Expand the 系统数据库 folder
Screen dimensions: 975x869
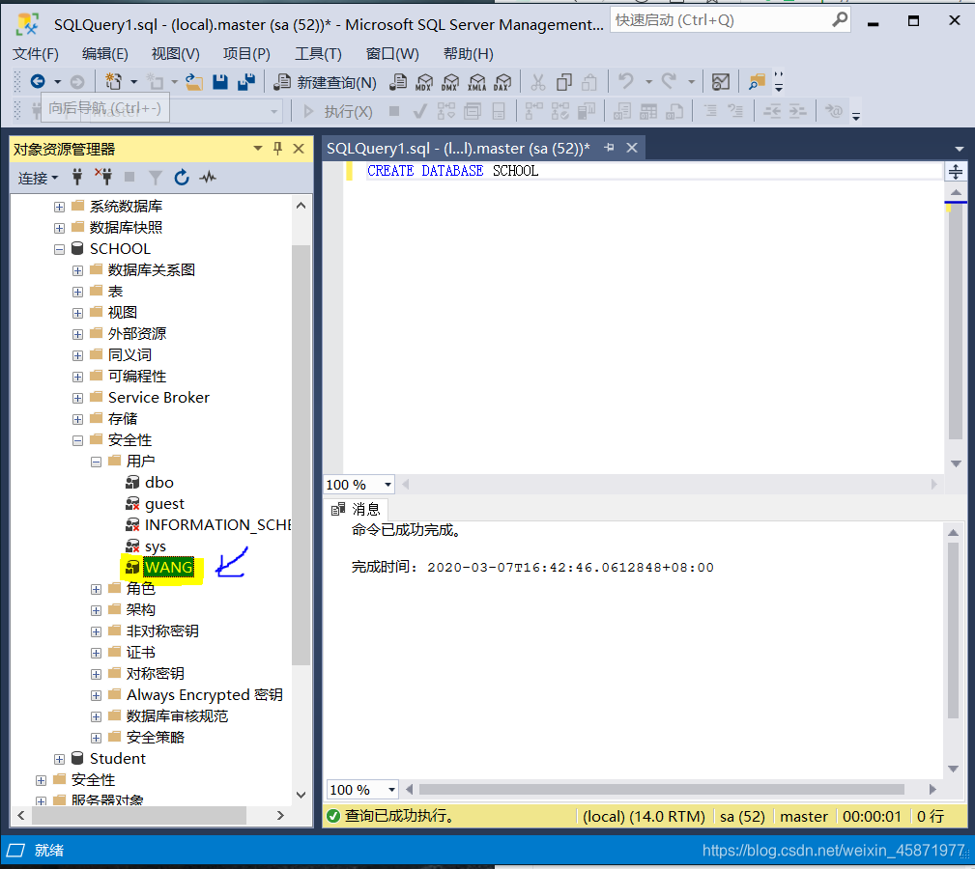(59, 207)
